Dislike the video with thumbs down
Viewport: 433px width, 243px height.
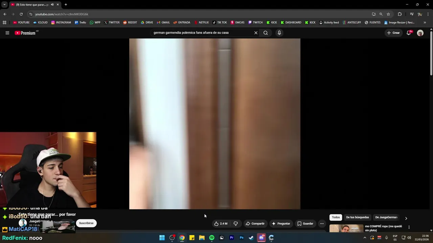[236, 223]
